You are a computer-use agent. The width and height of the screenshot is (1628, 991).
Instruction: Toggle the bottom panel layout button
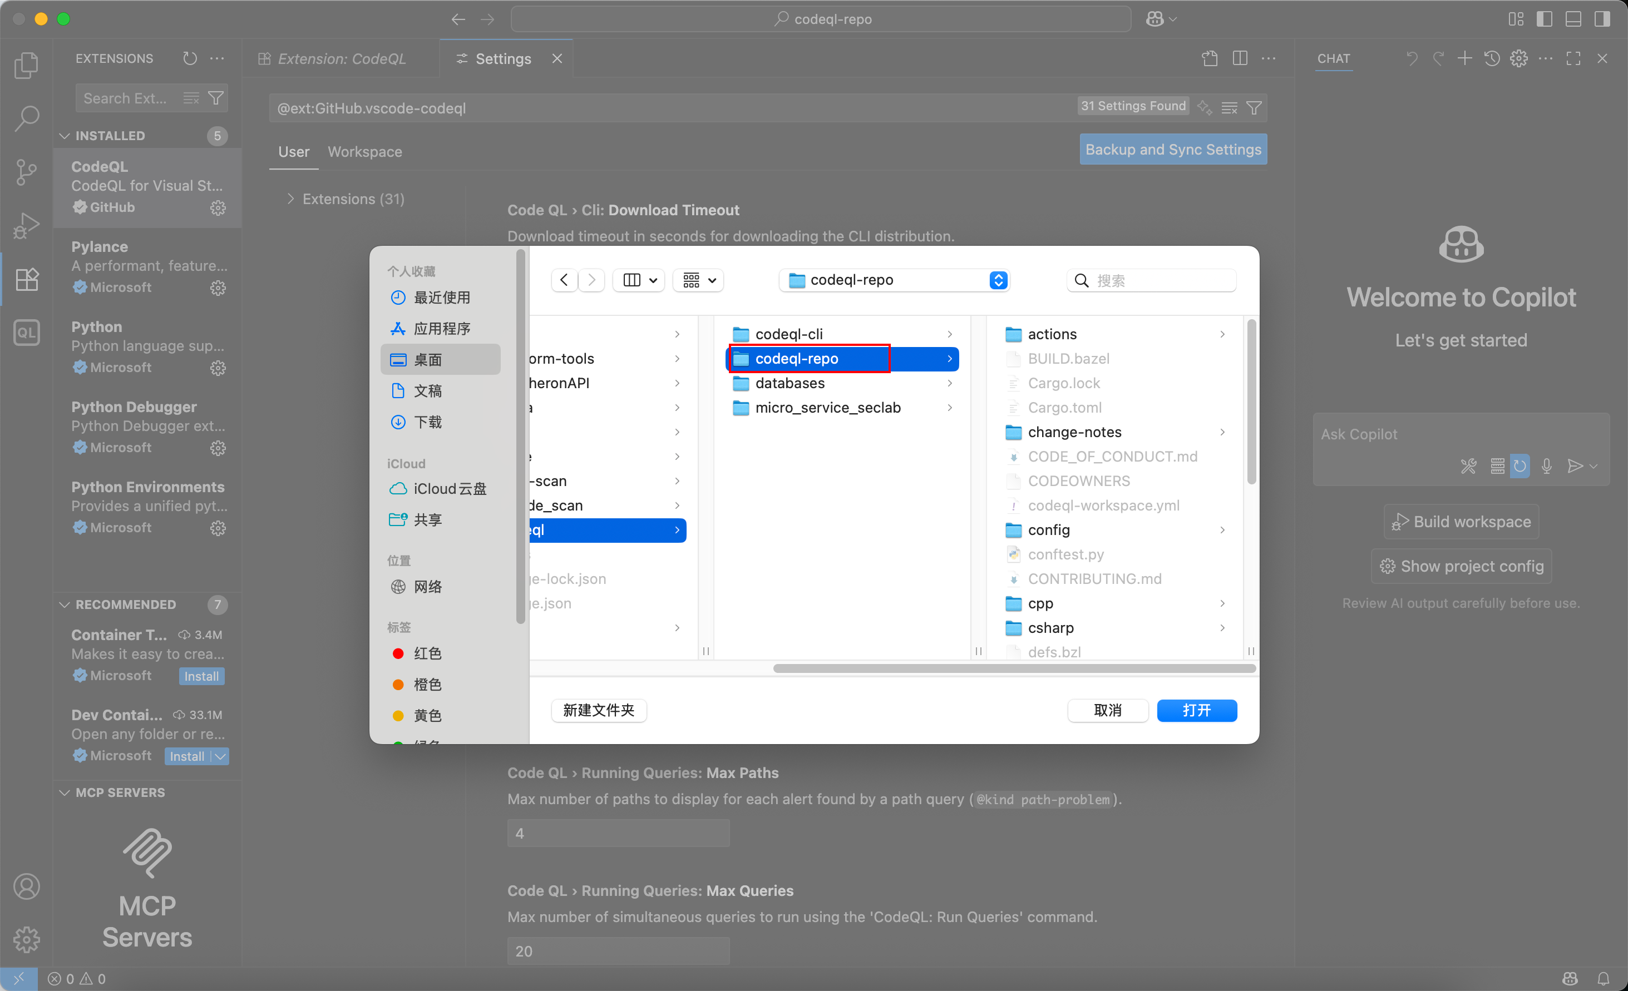click(x=1573, y=19)
